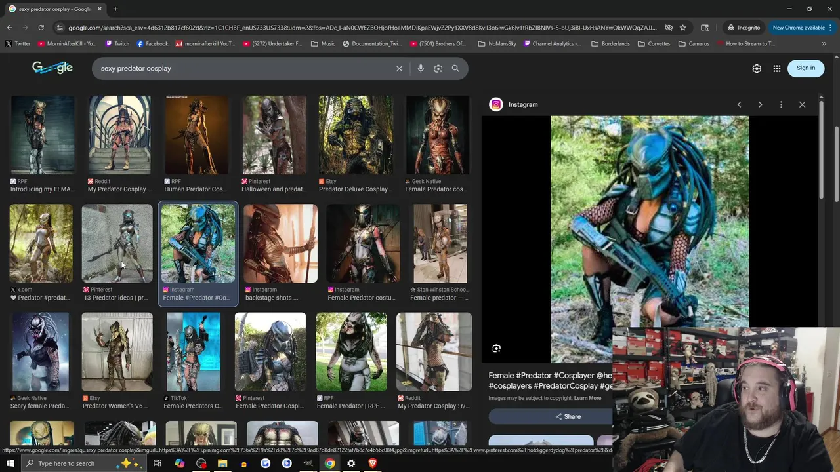The width and height of the screenshot is (840, 472).
Task: Submit search with the magnifier icon
Action: 455,68
